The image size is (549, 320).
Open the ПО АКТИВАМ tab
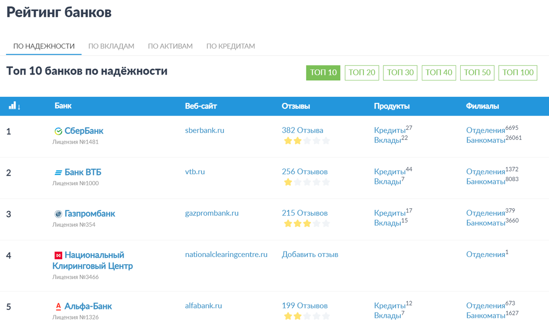170,46
